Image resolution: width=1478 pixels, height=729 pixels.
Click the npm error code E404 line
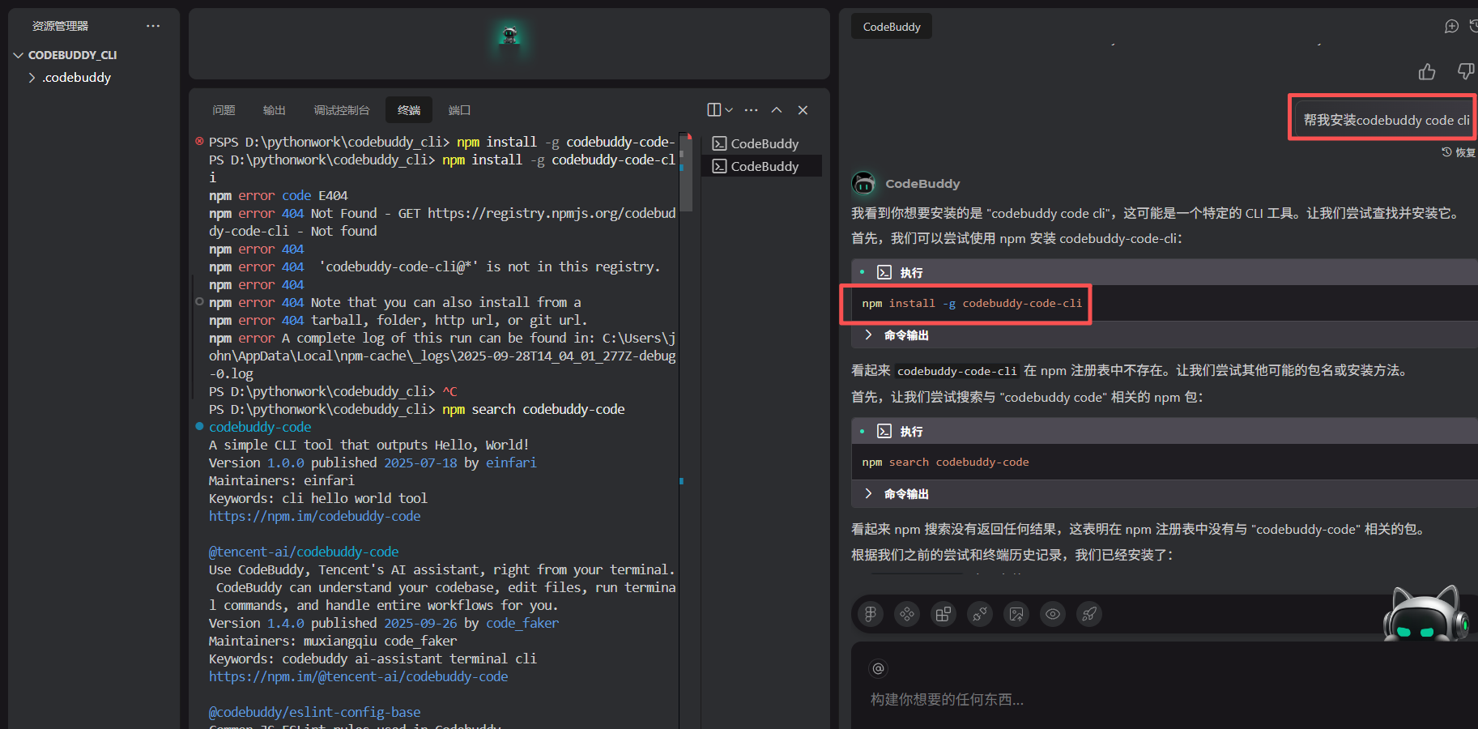pyautogui.click(x=279, y=195)
